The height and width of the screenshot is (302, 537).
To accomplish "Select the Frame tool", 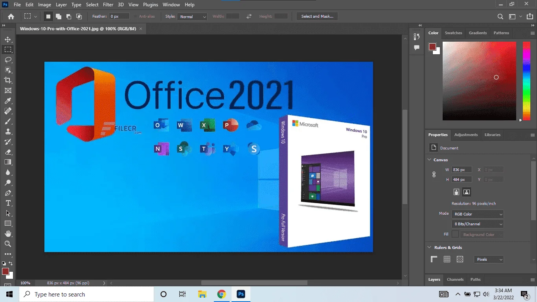I will coord(8,90).
